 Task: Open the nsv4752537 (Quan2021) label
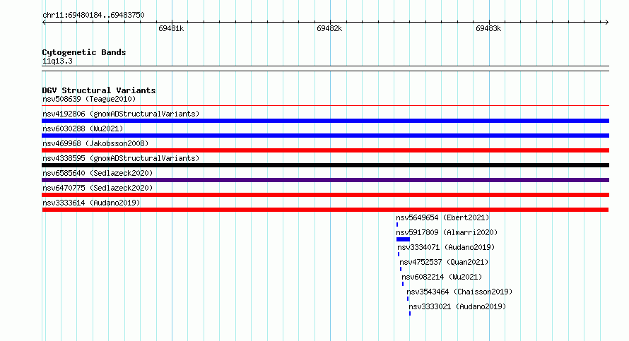point(444,262)
